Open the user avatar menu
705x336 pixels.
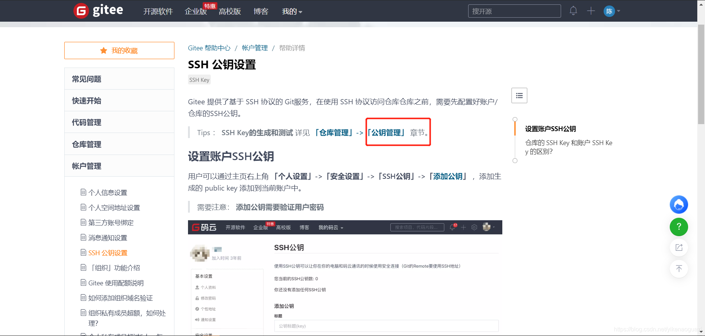[x=612, y=11]
